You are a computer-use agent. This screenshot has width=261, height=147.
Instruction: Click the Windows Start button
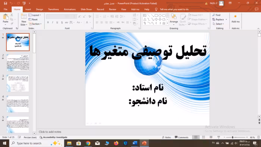[x=4, y=143]
